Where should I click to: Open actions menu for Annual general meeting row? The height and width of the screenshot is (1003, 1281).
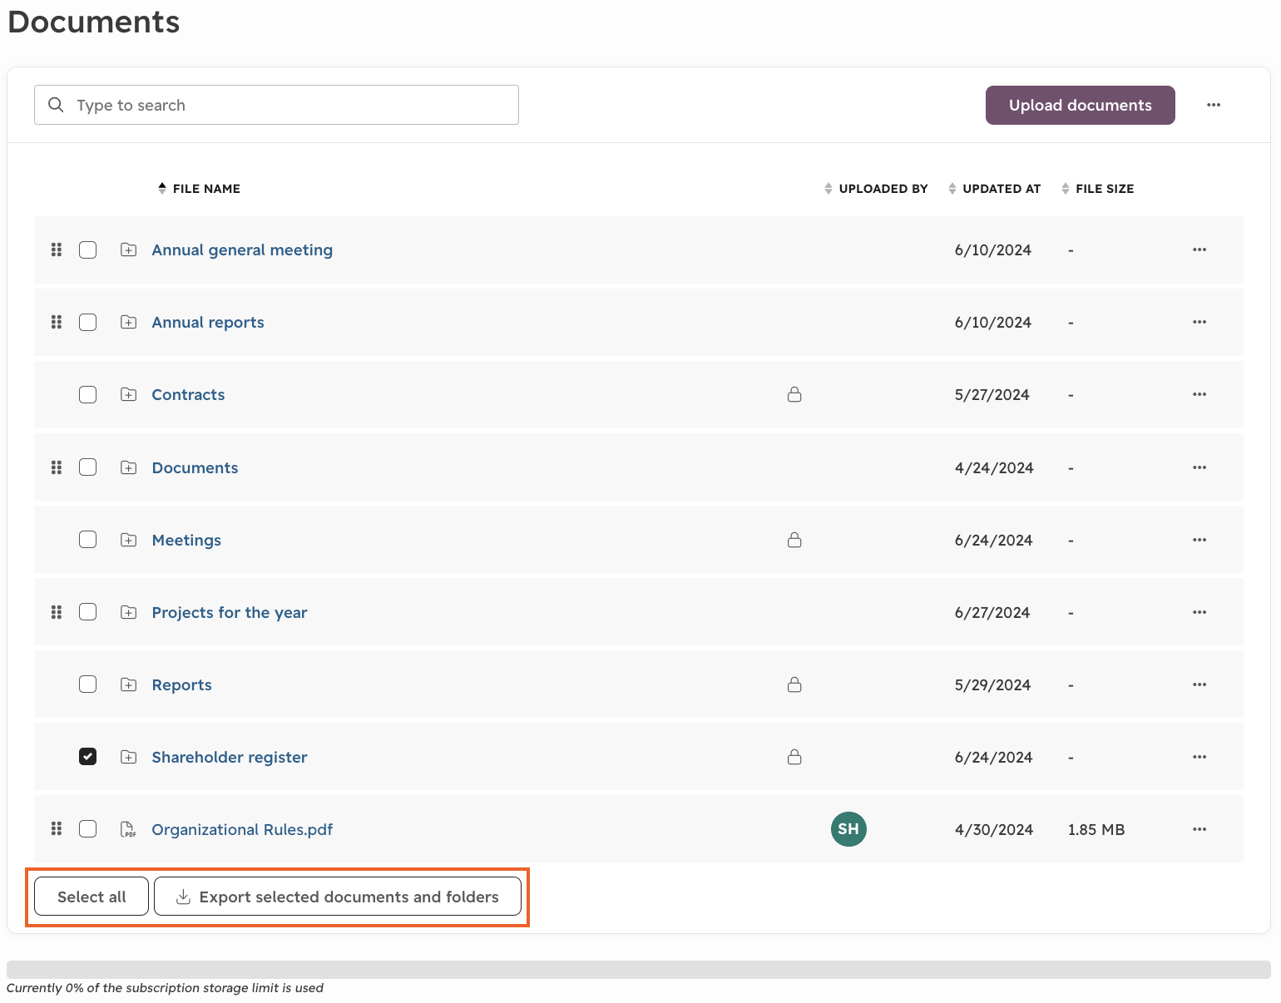1199,250
